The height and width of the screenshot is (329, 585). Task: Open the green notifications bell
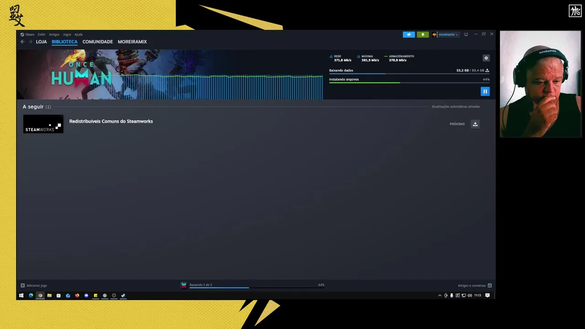[423, 34]
